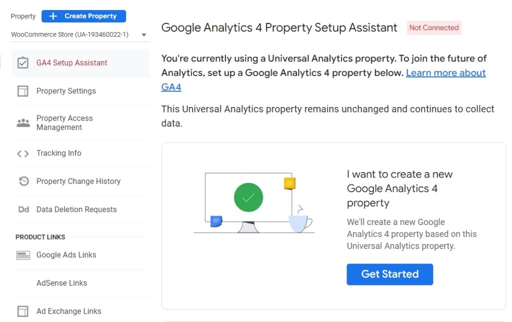Click the blue Get Started button
The width and height of the screenshot is (512, 322).
(x=389, y=274)
